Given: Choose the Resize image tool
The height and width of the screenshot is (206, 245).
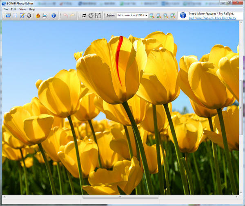Looking at the screenshot, I should pyautogui.click(x=98, y=16).
